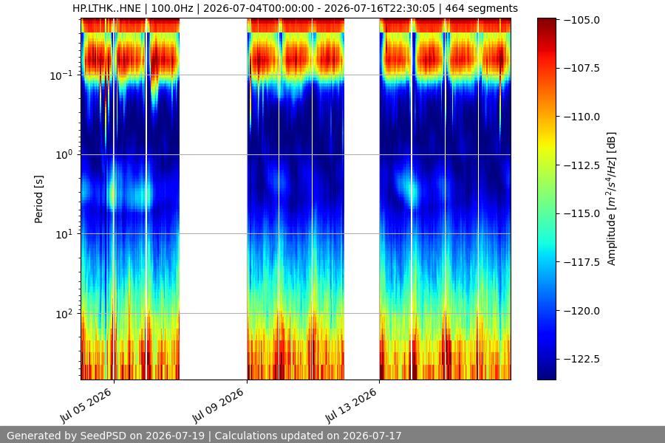The width and height of the screenshot is (665, 443).
Task: Click the middle spectrogram block starting Jul 09
Action: pyautogui.click(x=296, y=199)
